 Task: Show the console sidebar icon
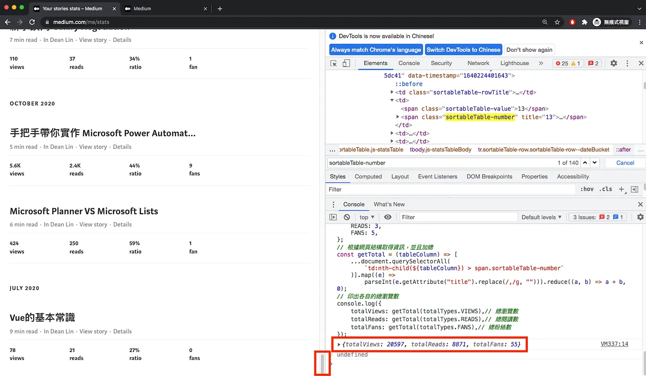click(333, 217)
